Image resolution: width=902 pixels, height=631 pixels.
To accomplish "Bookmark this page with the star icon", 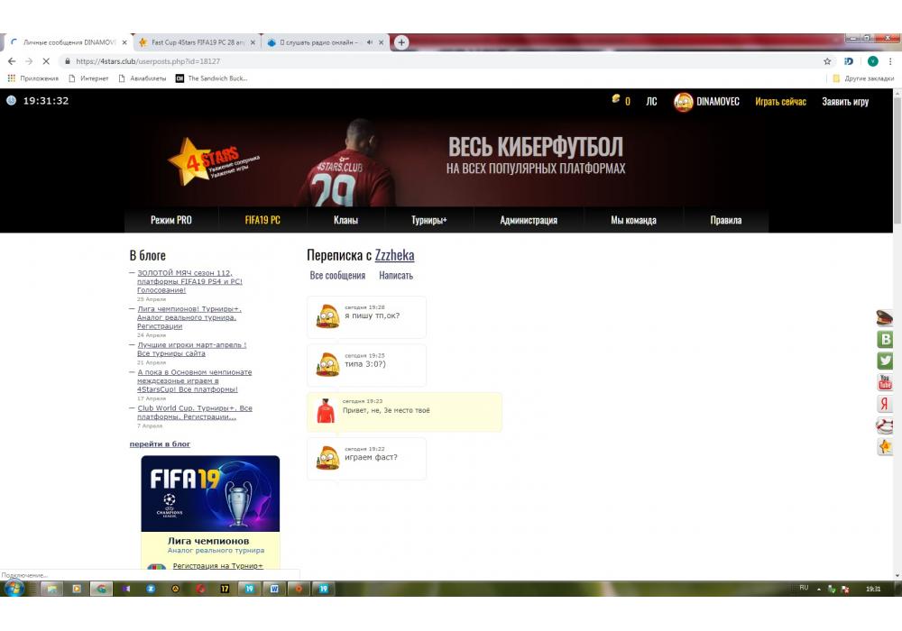I will [827, 61].
